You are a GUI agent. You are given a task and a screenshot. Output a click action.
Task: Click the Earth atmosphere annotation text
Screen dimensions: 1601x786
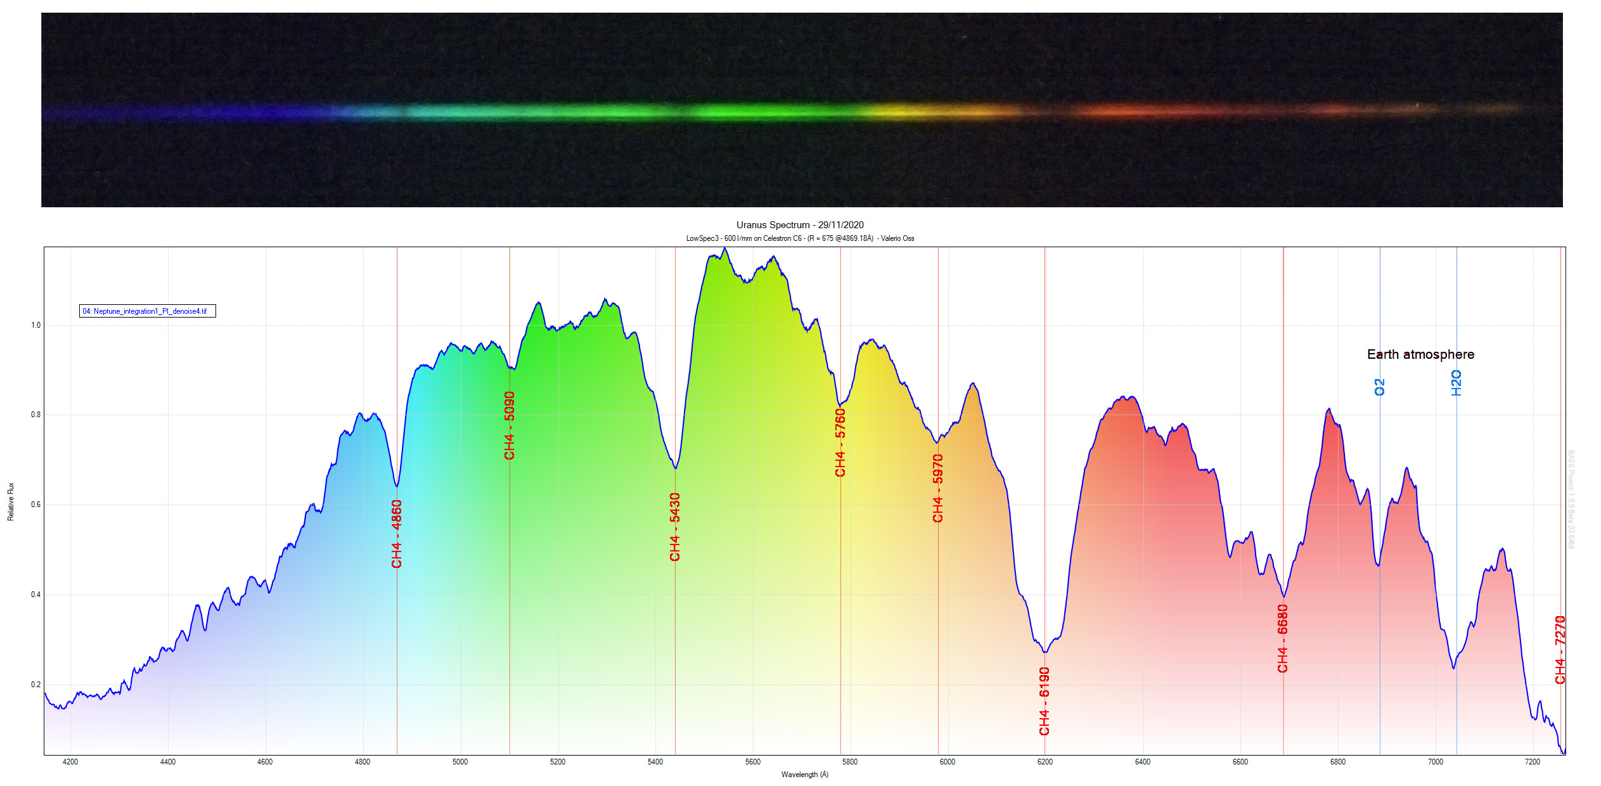tap(1420, 354)
